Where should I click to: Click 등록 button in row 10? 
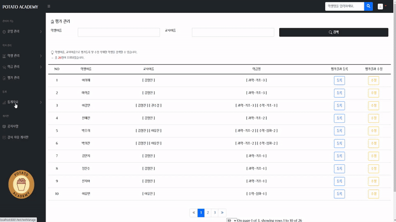339,194
